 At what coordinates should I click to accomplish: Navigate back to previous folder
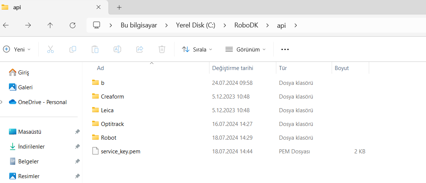[6, 25]
